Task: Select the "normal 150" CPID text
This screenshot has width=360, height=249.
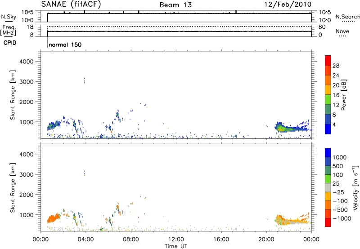Action: tap(65, 44)
